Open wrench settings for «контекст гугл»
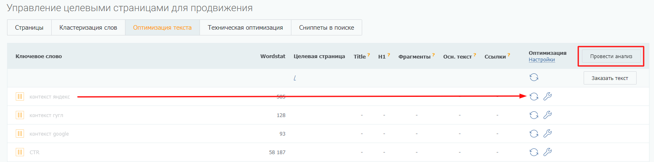 (x=547, y=115)
